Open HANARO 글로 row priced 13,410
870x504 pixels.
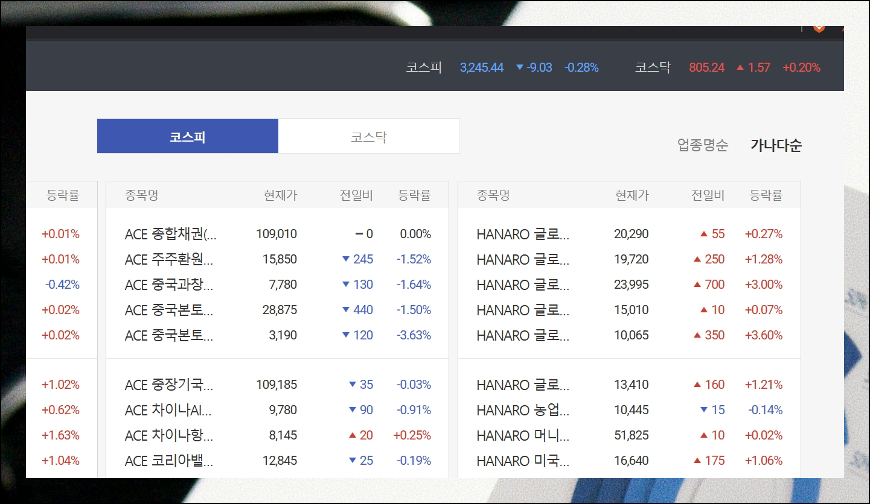coord(630,385)
